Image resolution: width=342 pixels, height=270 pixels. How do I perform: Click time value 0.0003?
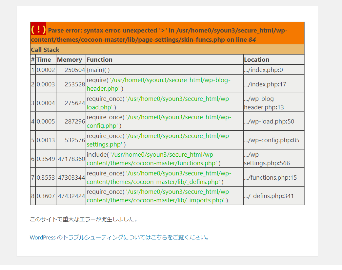click(46, 84)
